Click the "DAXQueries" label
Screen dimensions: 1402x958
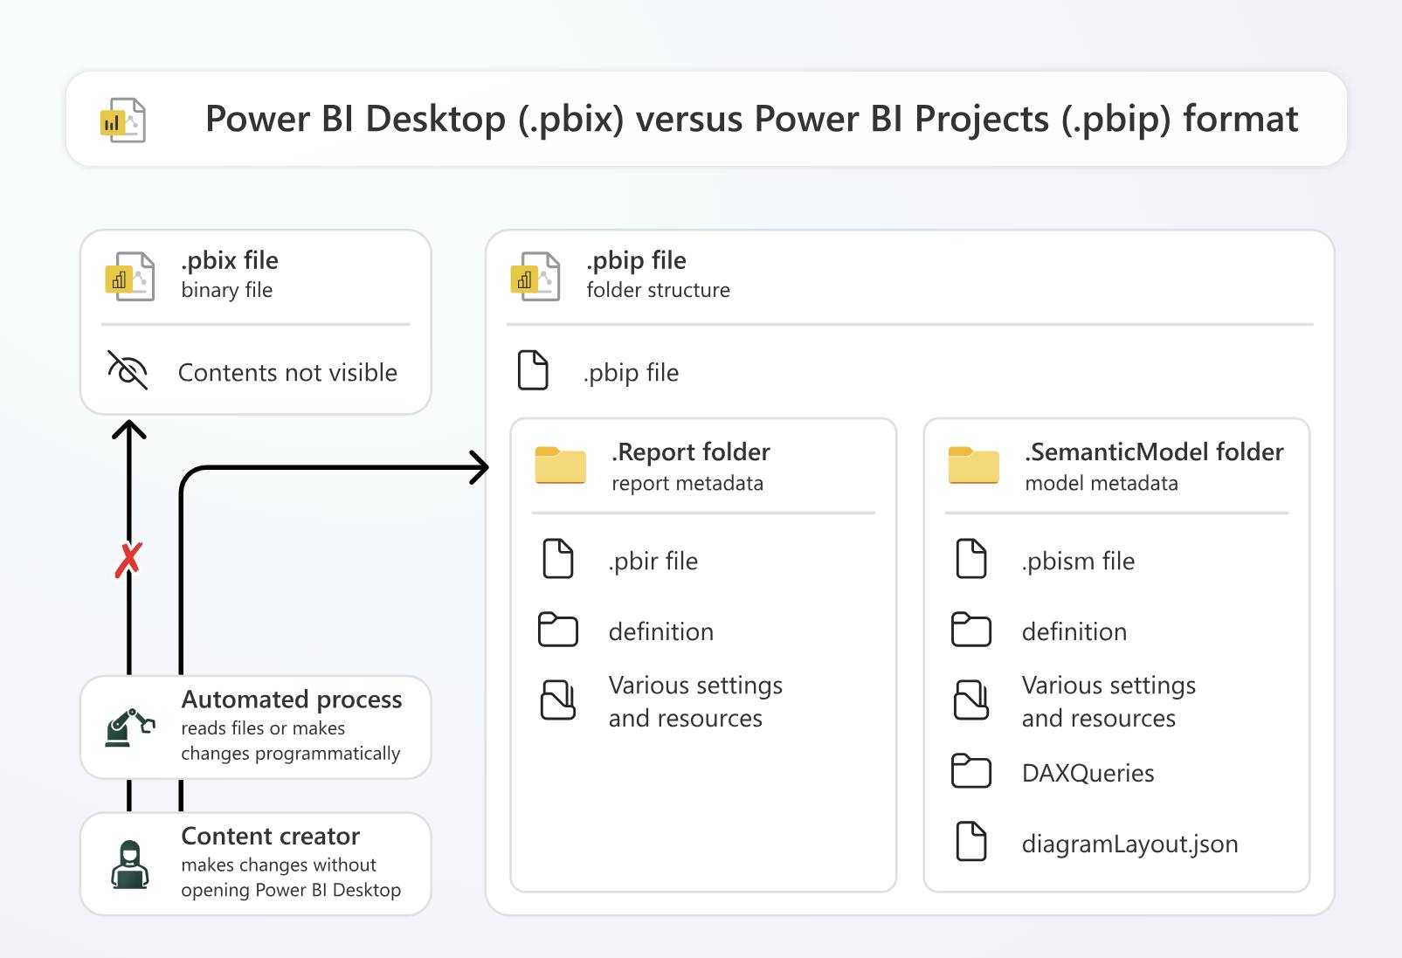coord(1088,773)
